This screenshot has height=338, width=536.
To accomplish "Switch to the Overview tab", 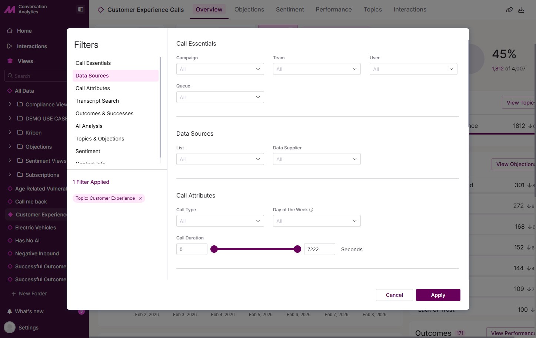I will (209, 10).
